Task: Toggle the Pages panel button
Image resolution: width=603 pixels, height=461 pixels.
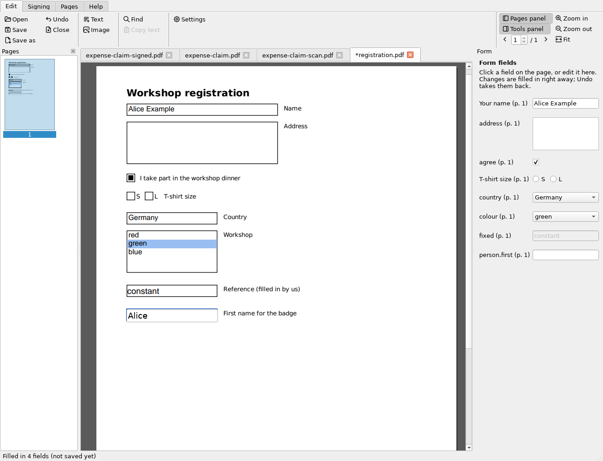Action: (x=525, y=18)
